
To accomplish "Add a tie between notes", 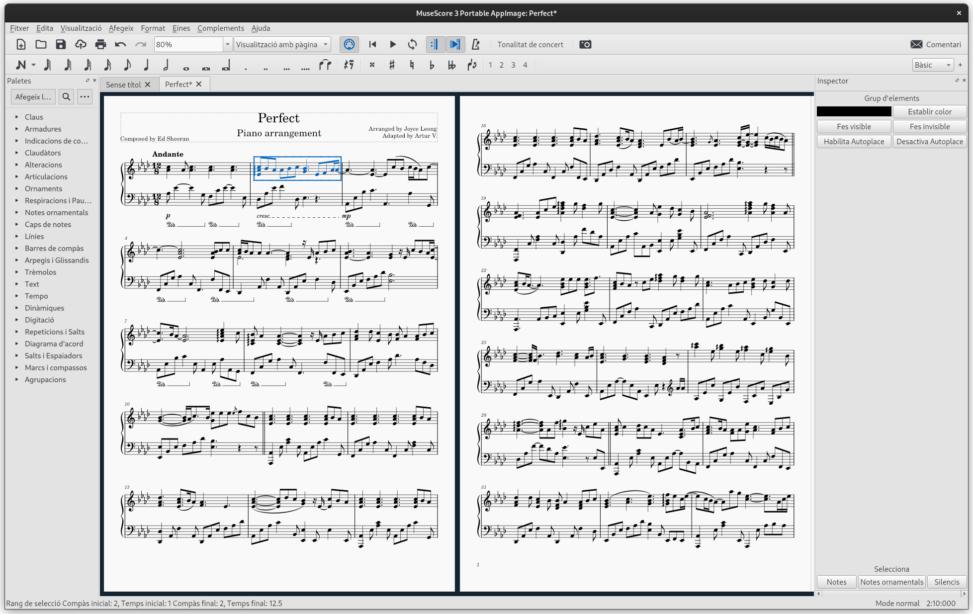I will (325, 65).
